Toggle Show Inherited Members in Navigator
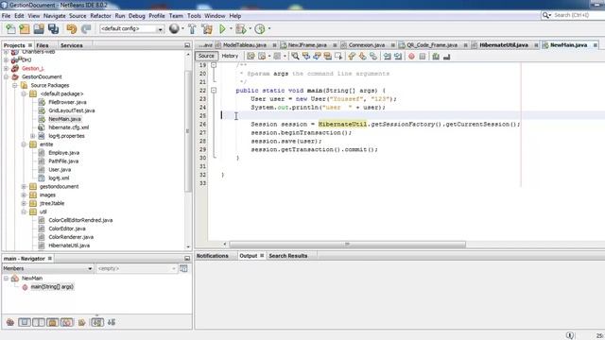The height and width of the screenshot is (340, 605). tap(10, 322)
